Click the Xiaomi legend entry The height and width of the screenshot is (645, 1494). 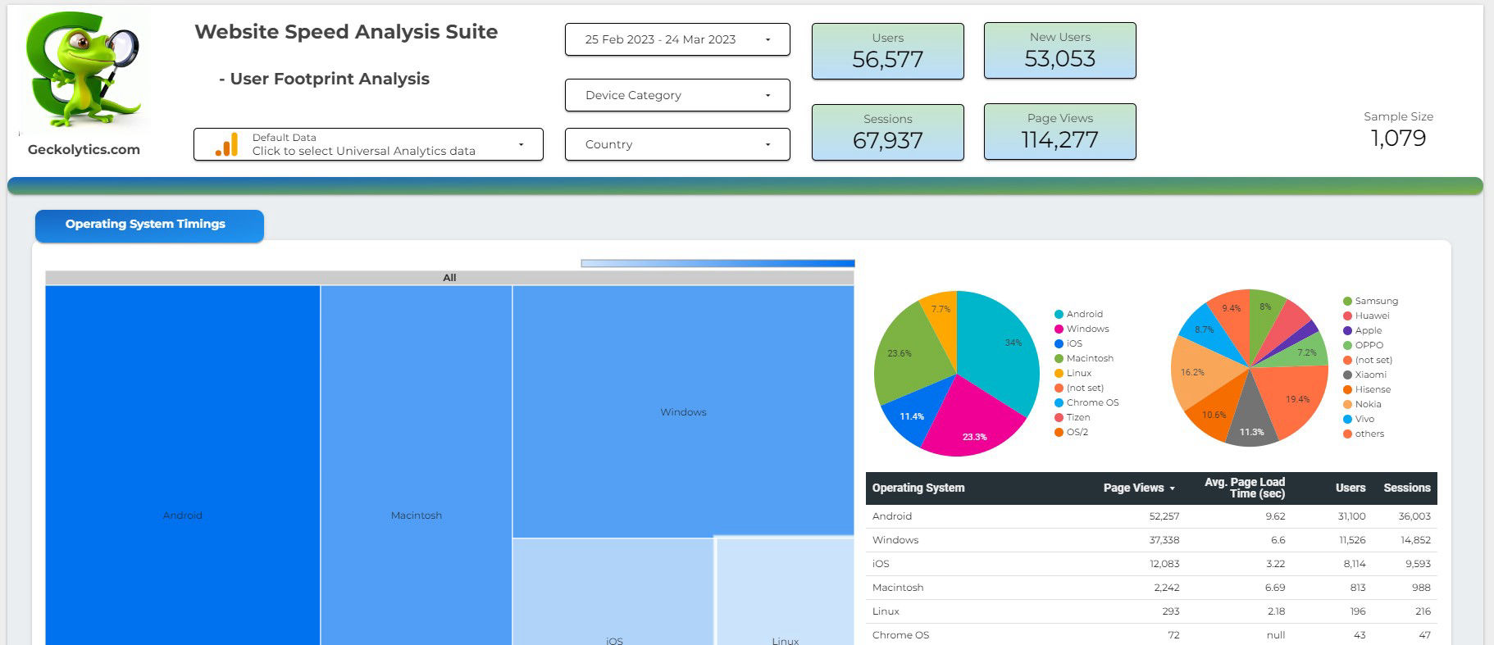pos(1365,375)
